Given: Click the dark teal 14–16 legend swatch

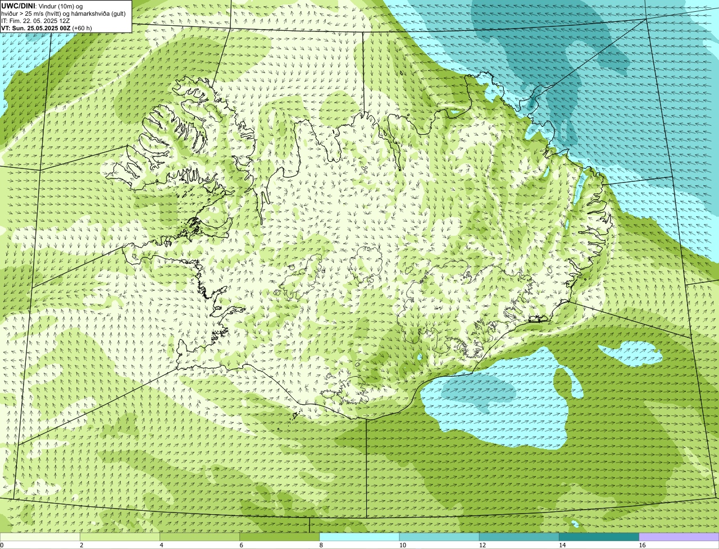Looking at the screenshot, I should click(x=599, y=537).
